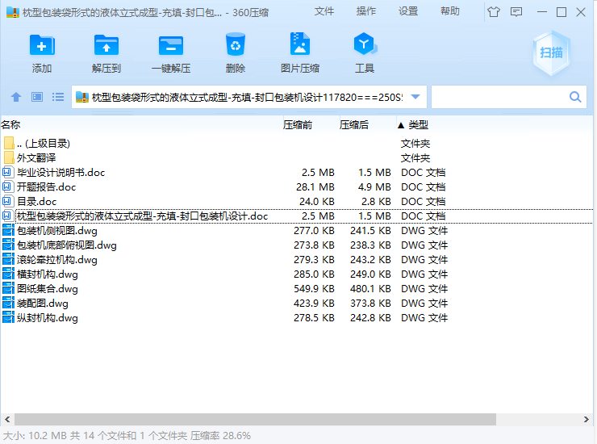Click the 285.0 KB size cell
The width and height of the screenshot is (597, 444).
(x=314, y=274)
